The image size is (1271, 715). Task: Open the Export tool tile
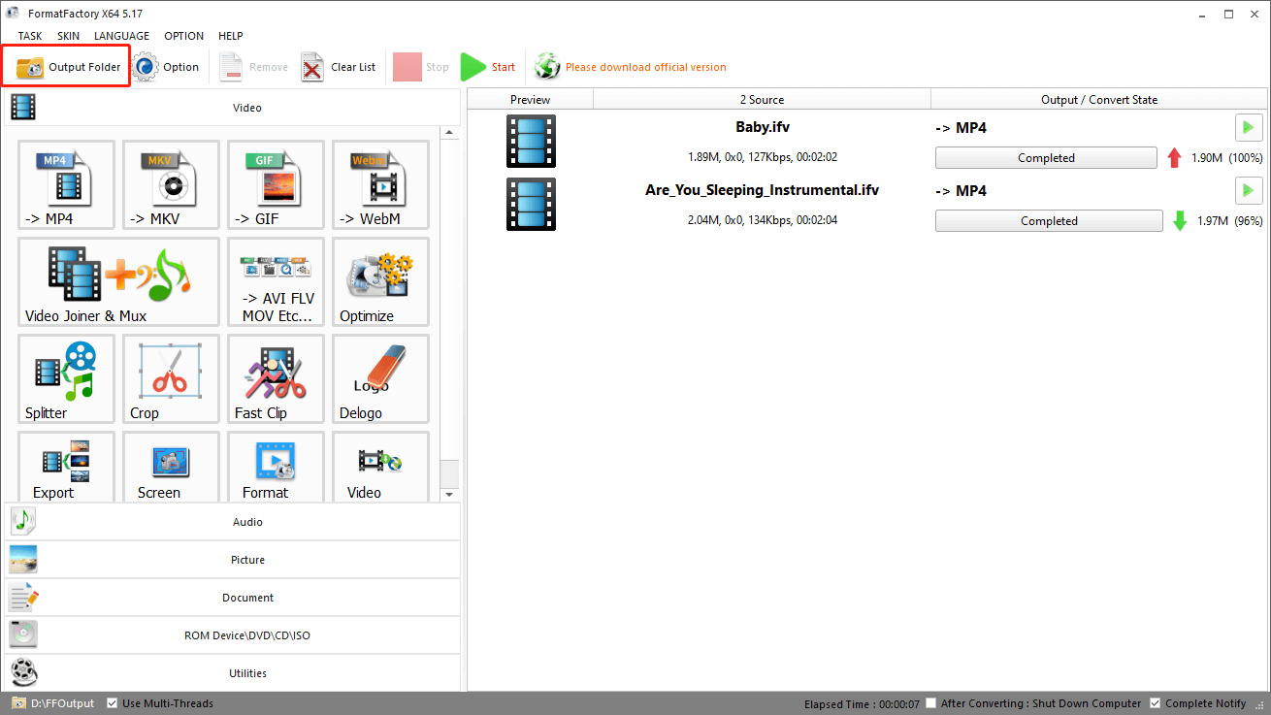point(66,467)
